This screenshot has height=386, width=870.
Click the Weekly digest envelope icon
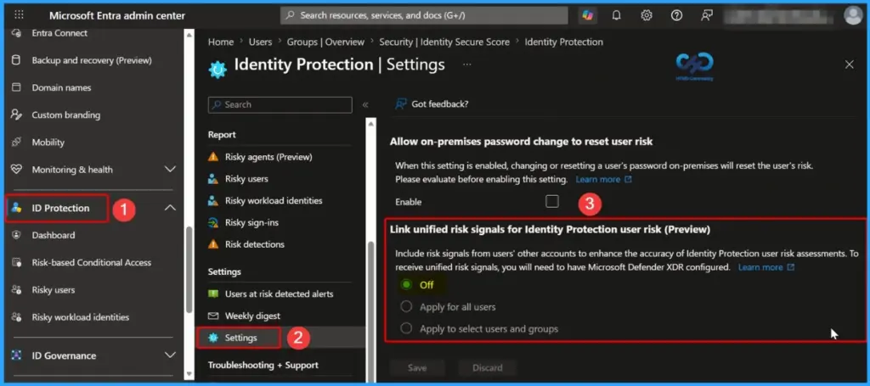click(x=213, y=316)
